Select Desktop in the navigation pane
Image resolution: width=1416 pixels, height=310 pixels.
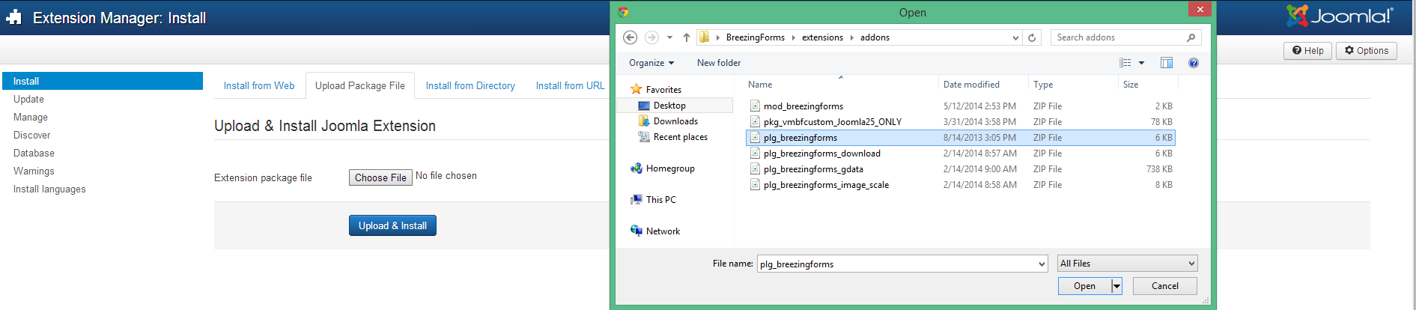[669, 106]
